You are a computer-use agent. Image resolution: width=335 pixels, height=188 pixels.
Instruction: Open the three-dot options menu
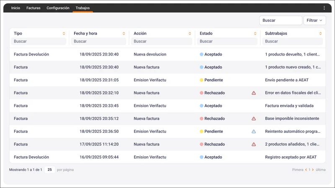click(x=324, y=8)
